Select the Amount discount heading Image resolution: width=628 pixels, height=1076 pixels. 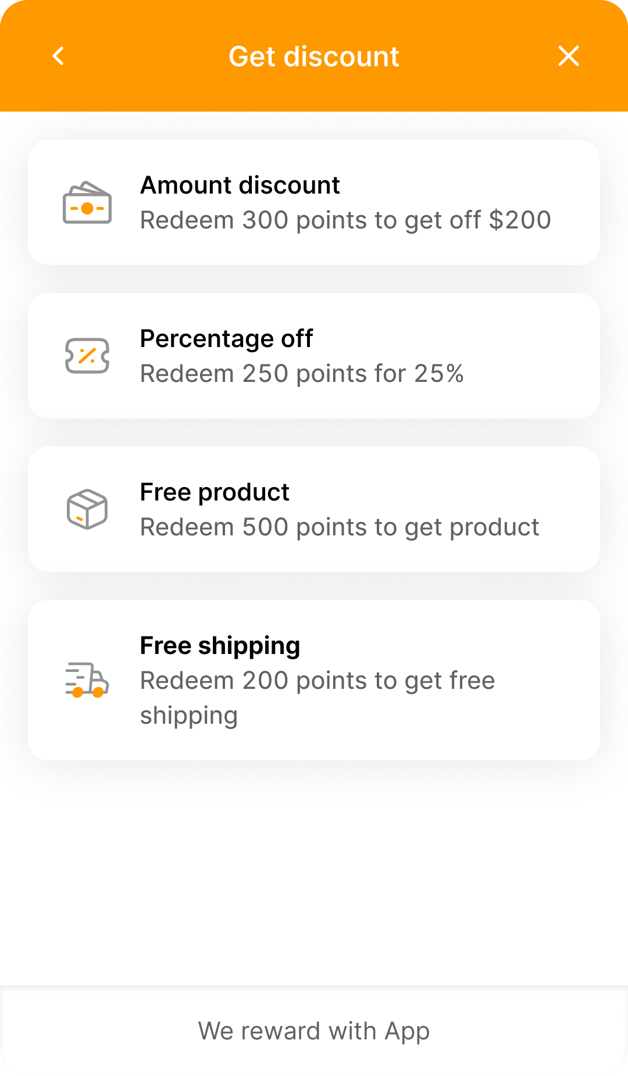click(x=240, y=185)
